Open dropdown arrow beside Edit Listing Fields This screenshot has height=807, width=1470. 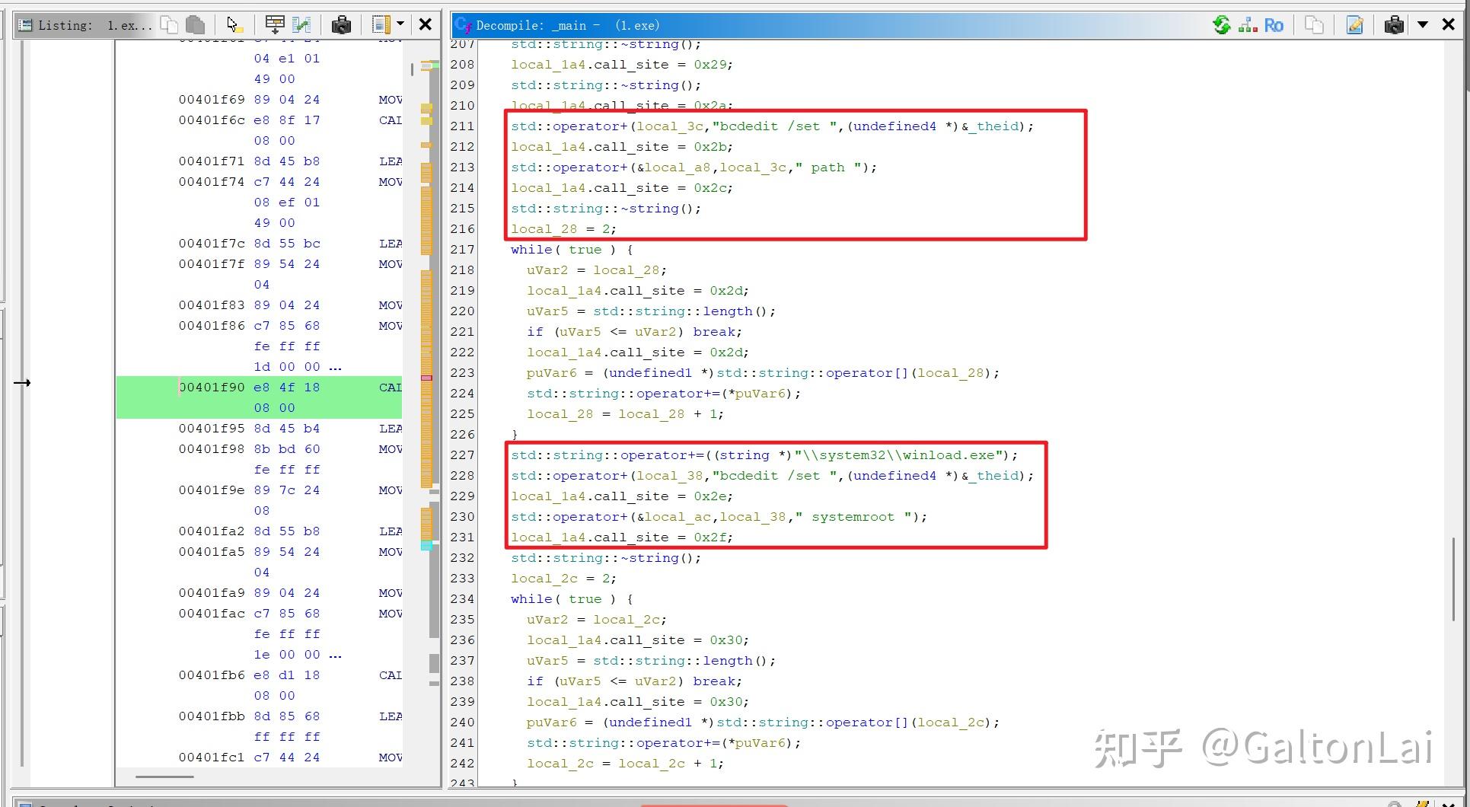[x=400, y=25]
